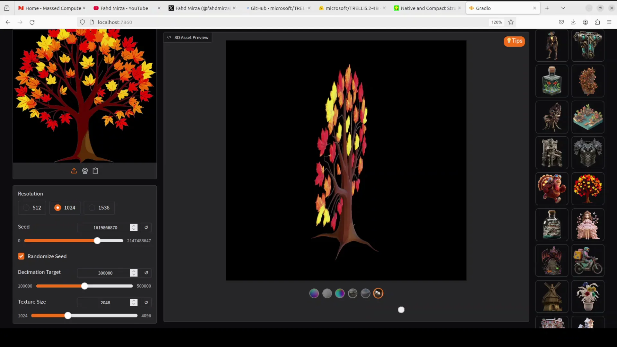Screen dimensions: 617x347
Task: Click the 3D Asset Preview label
Action: 191,38
